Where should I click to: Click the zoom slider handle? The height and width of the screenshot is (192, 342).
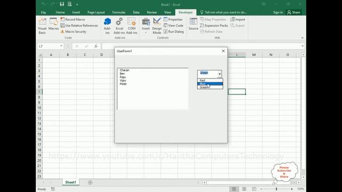click(276, 189)
